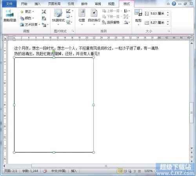The height and width of the screenshot is (176, 196).
Task: Click the Help question mark icon
Action: click(174, 4)
